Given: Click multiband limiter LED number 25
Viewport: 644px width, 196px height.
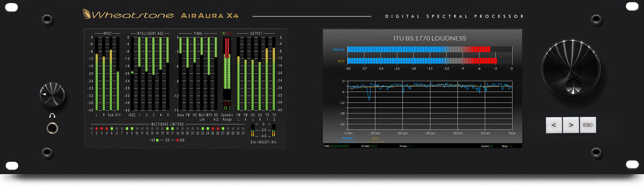Looking at the screenshot, I should click(x=213, y=128).
